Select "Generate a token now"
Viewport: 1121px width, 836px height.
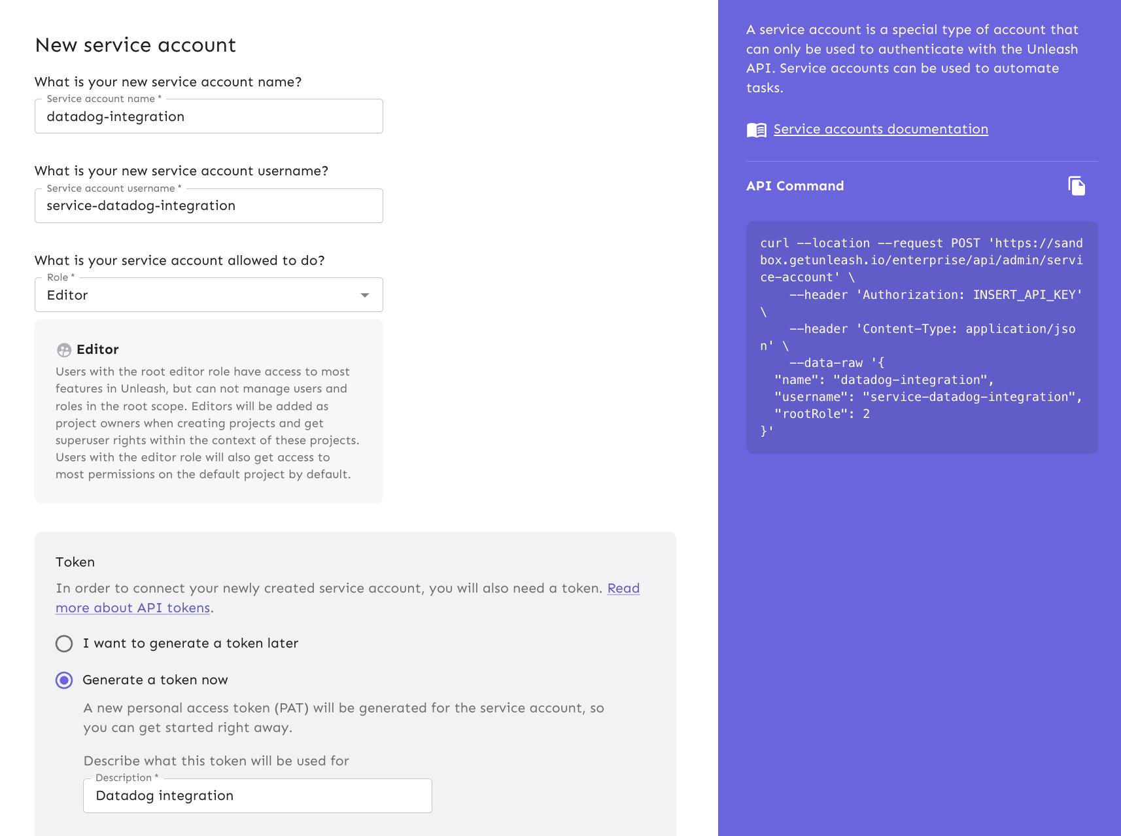pos(63,680)
